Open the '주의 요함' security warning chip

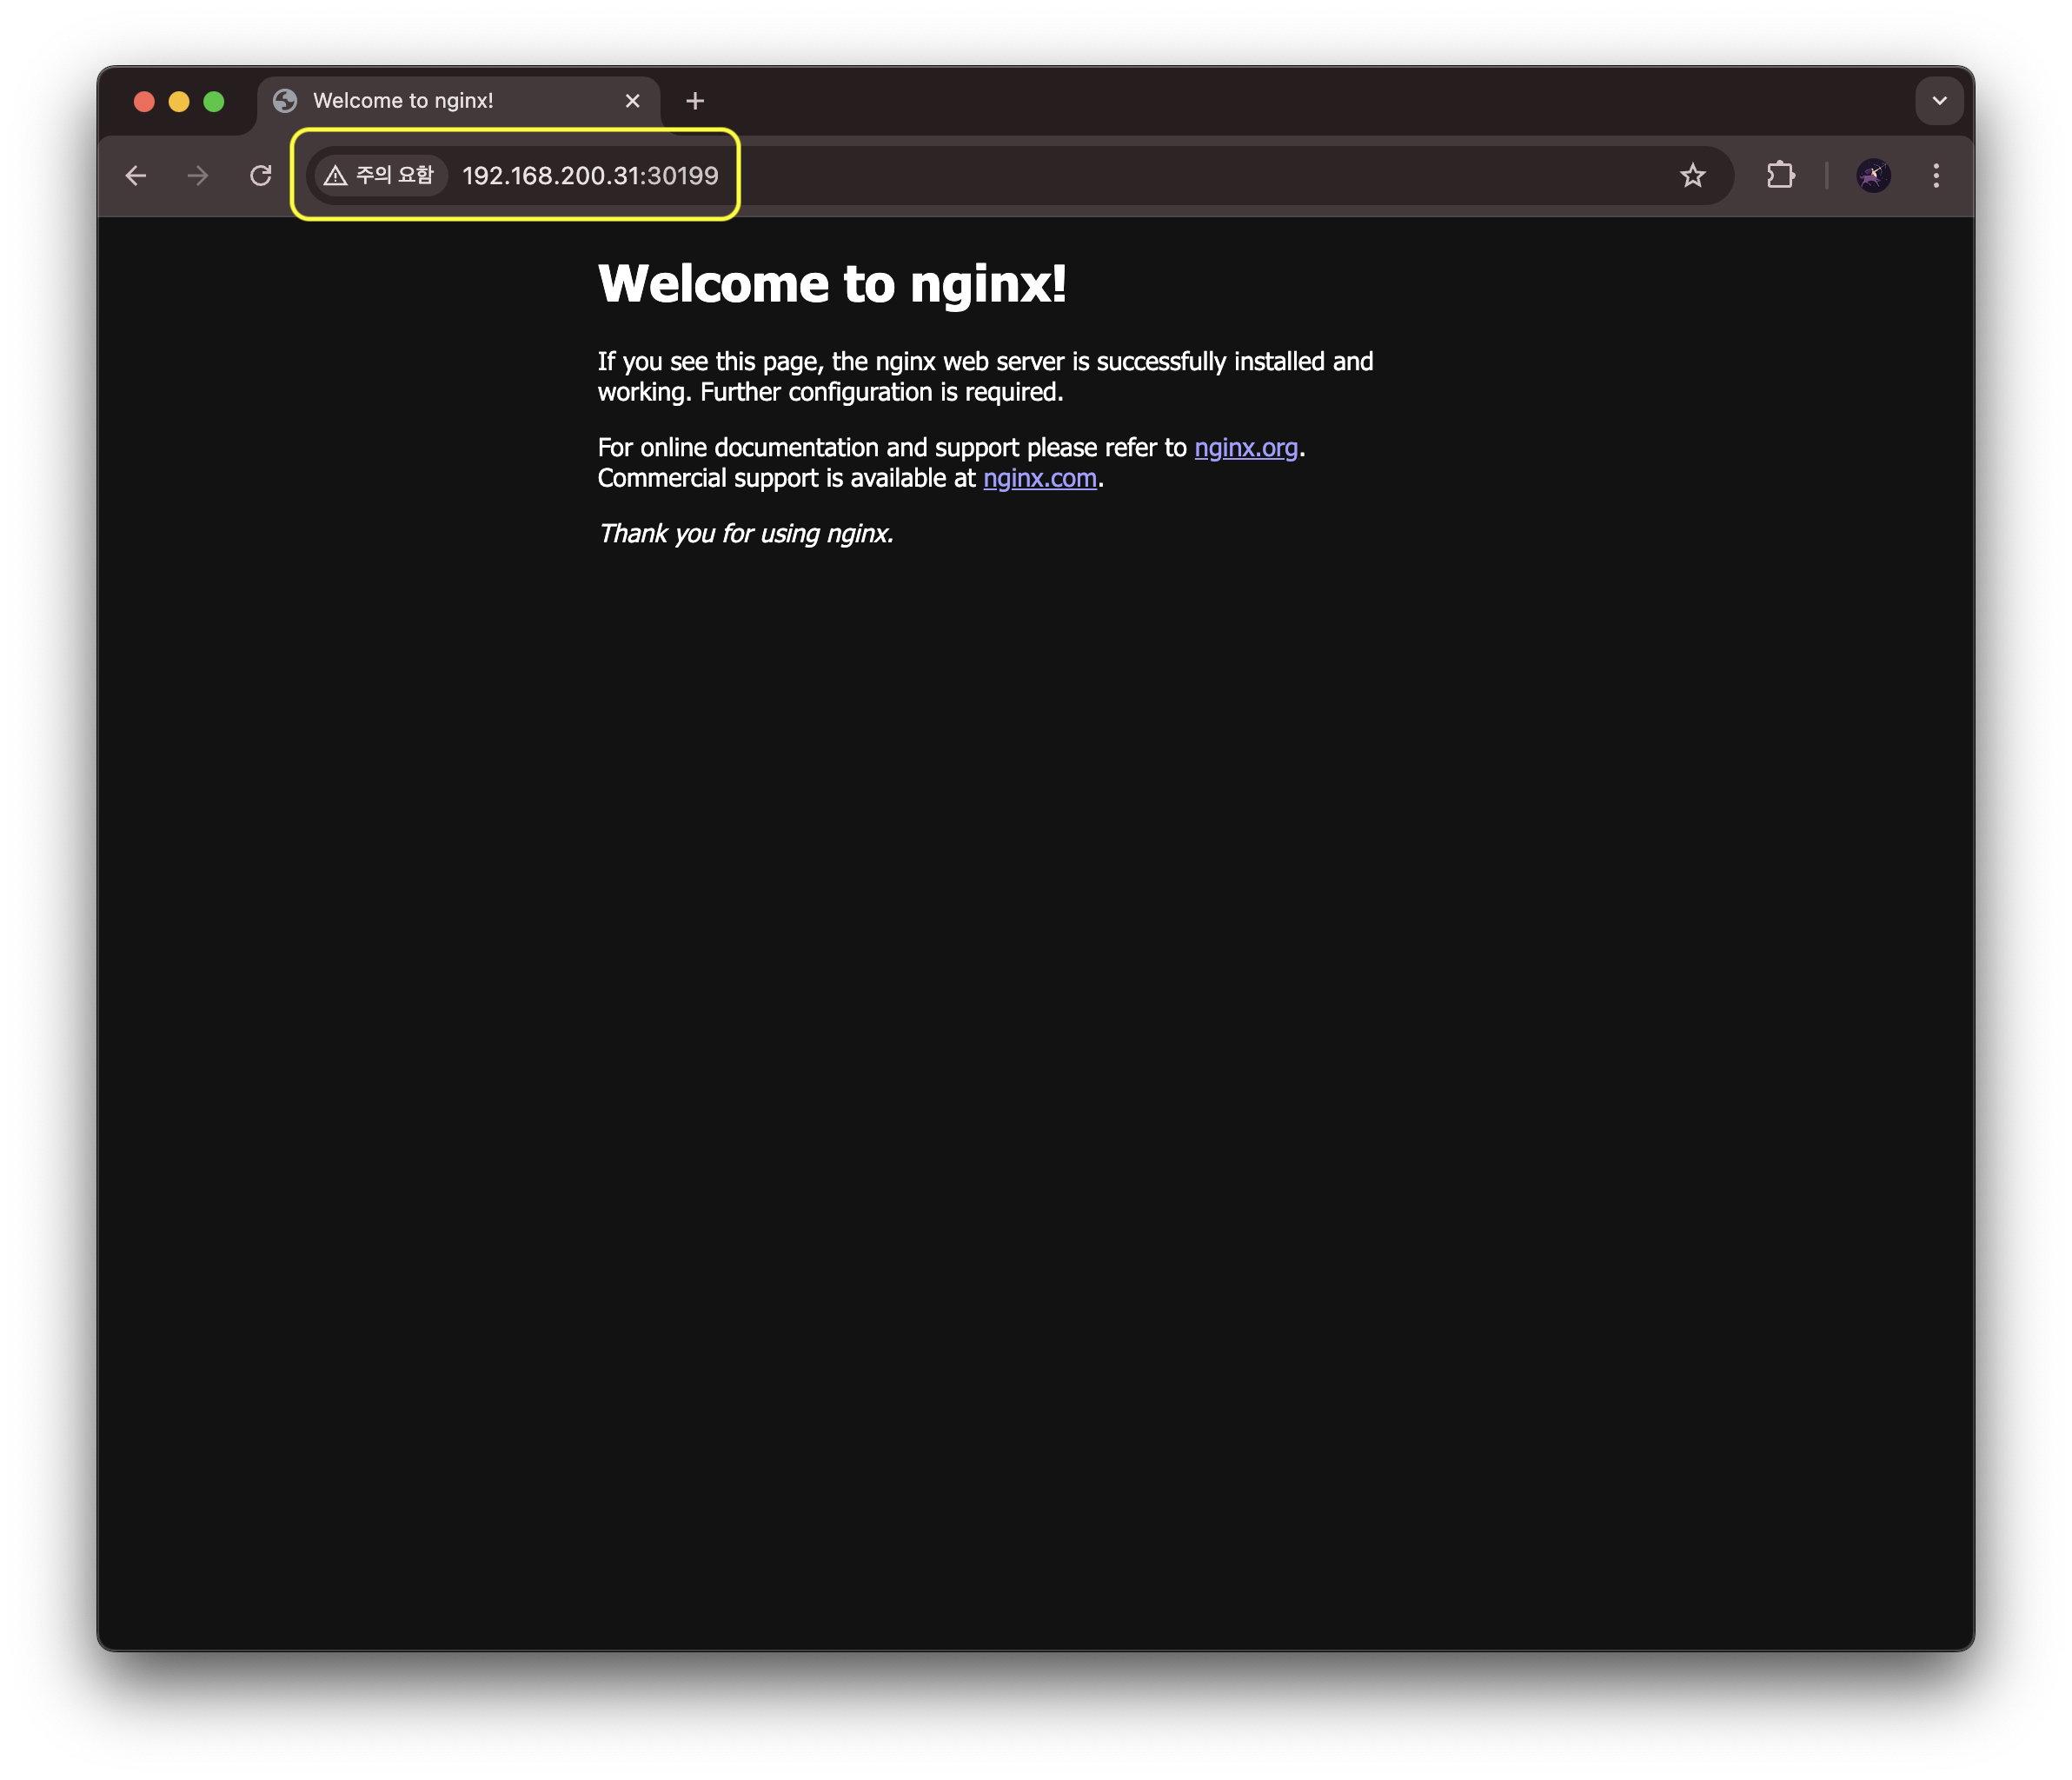tap(380, 176)
